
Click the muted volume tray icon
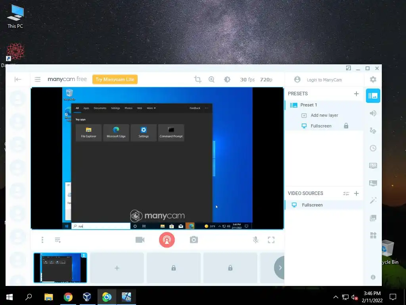coord(354,297)
